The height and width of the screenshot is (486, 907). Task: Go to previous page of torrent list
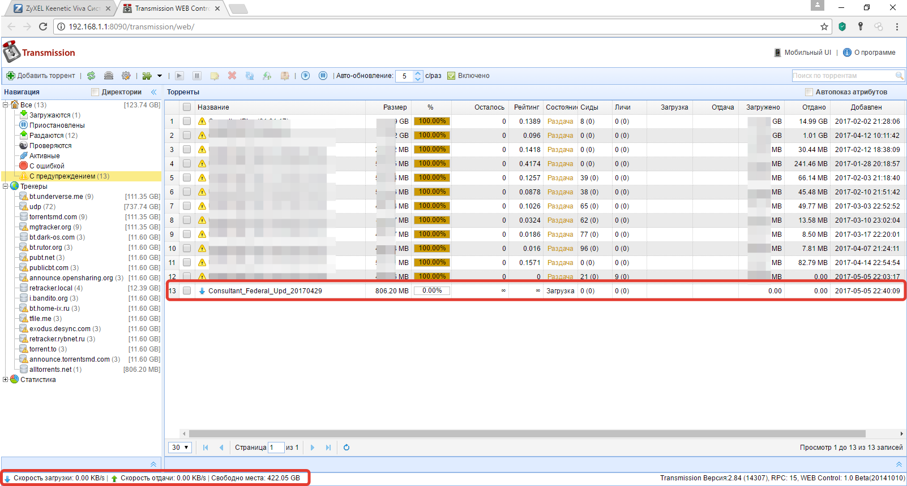tap(221, 448)
